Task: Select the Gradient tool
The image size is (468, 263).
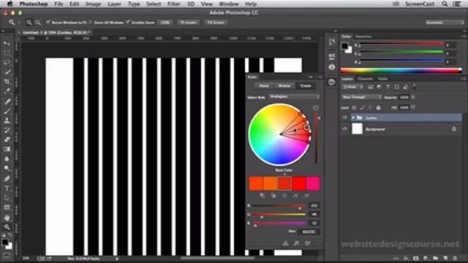Action: coord(7,149)
